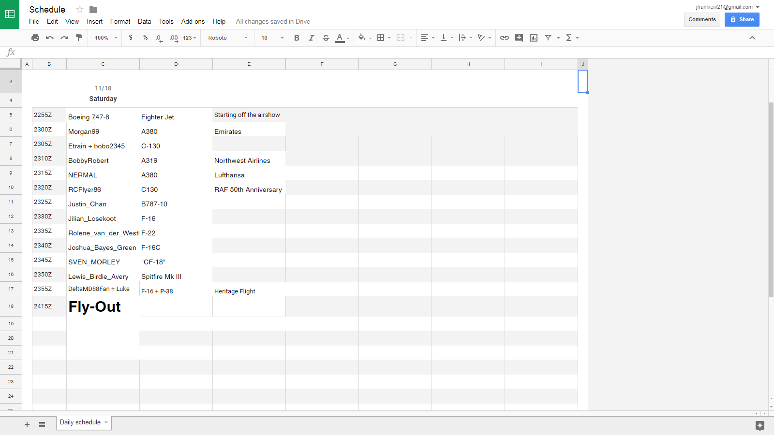The height and width of the screenshot is (435, 774).
Task: Open the text rotation tool
Action: pyautogui.click(x=481, y=38)
